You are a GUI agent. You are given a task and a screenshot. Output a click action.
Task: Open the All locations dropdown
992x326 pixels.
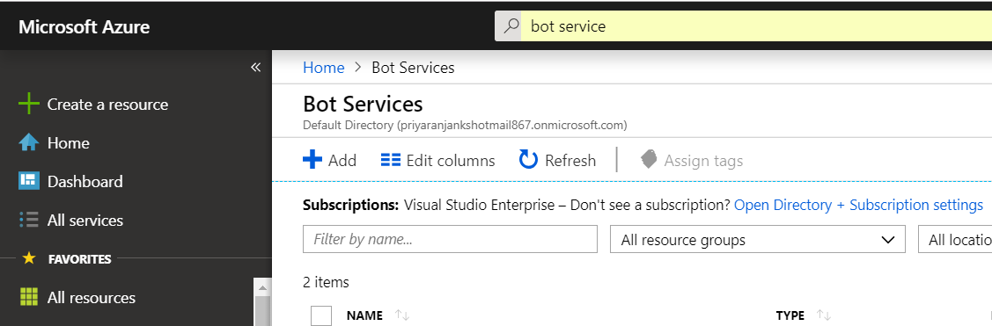[x=955, y=239]
